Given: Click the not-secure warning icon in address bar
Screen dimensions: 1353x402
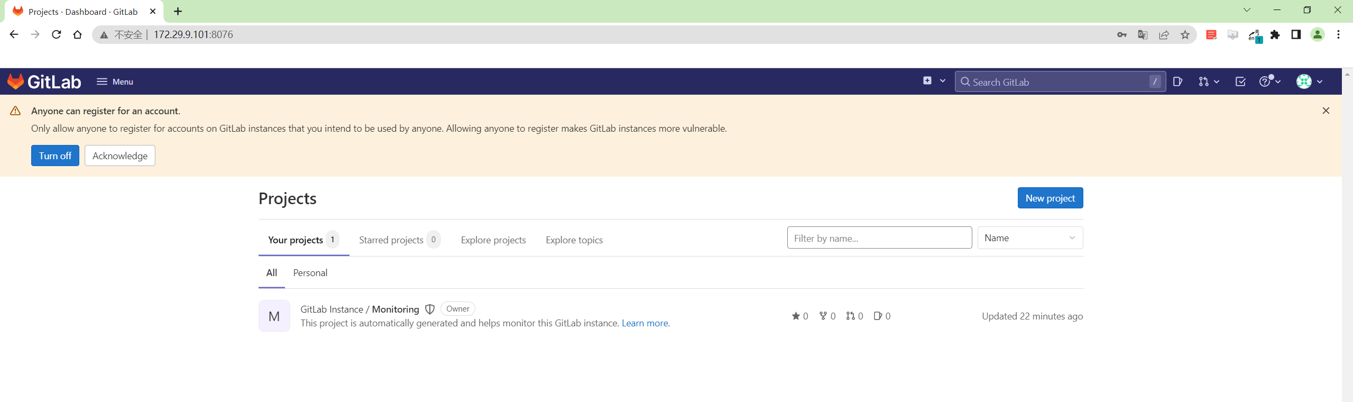Looking at the screenshot, I should pos(104,35).
